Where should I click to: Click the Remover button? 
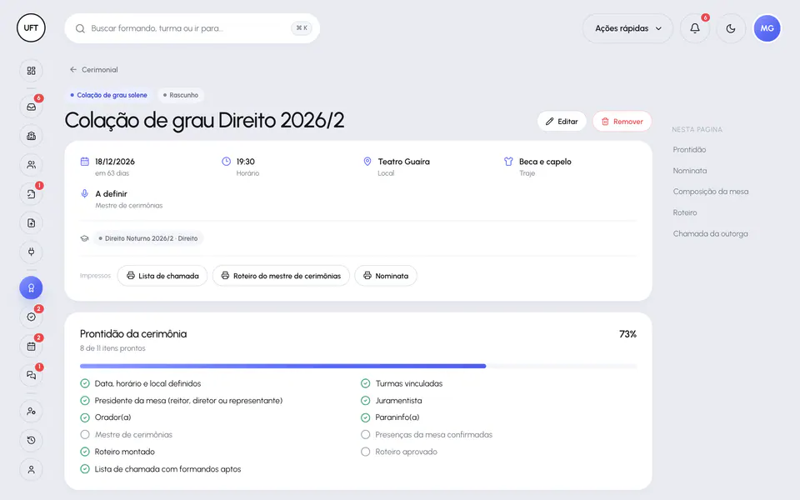click(622, 122)
